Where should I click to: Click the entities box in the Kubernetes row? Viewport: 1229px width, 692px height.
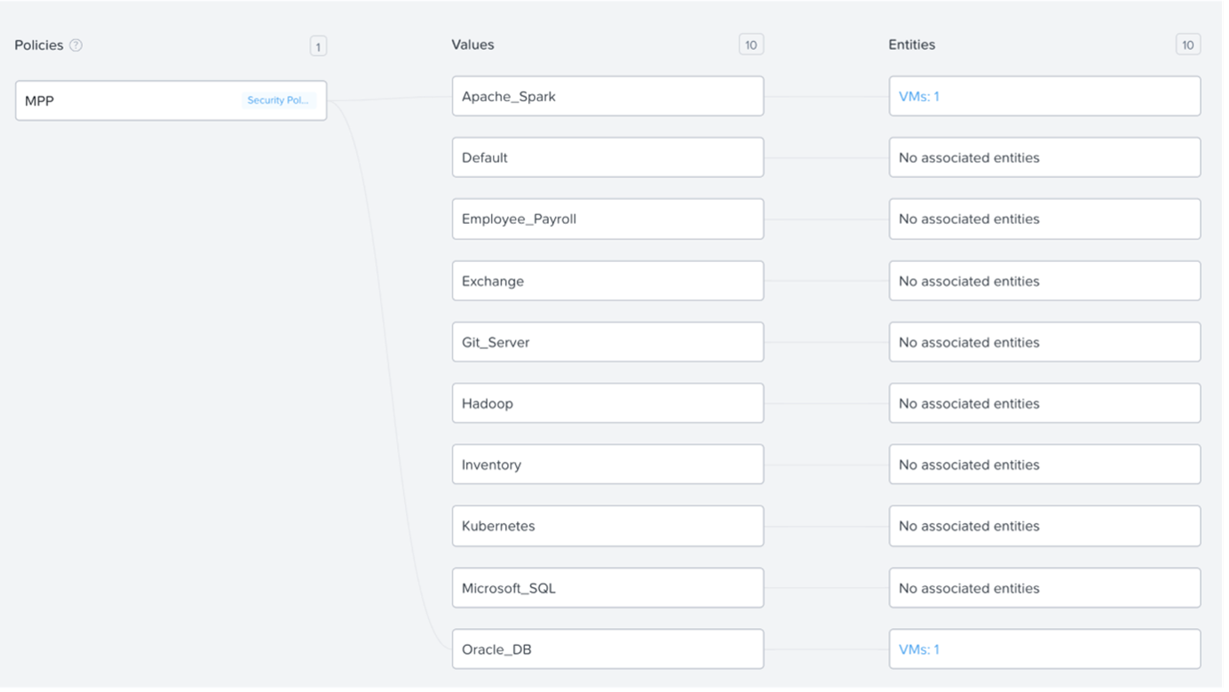[1044, 526]
